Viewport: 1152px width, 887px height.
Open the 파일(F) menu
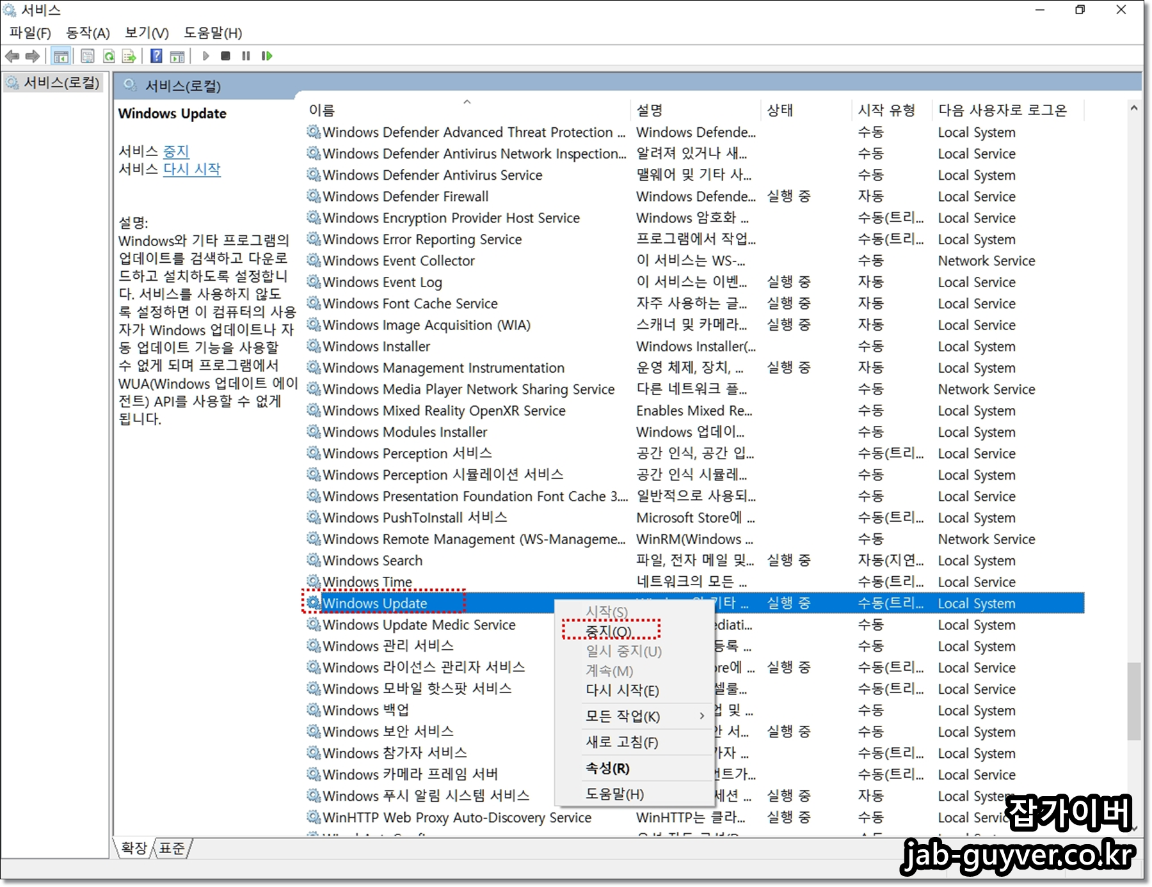(30, 33)
